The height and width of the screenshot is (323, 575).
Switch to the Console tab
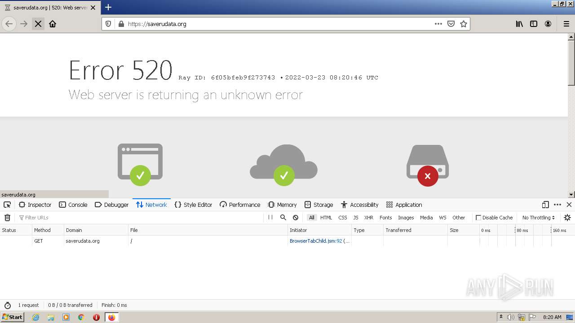[x=73, y=205]
